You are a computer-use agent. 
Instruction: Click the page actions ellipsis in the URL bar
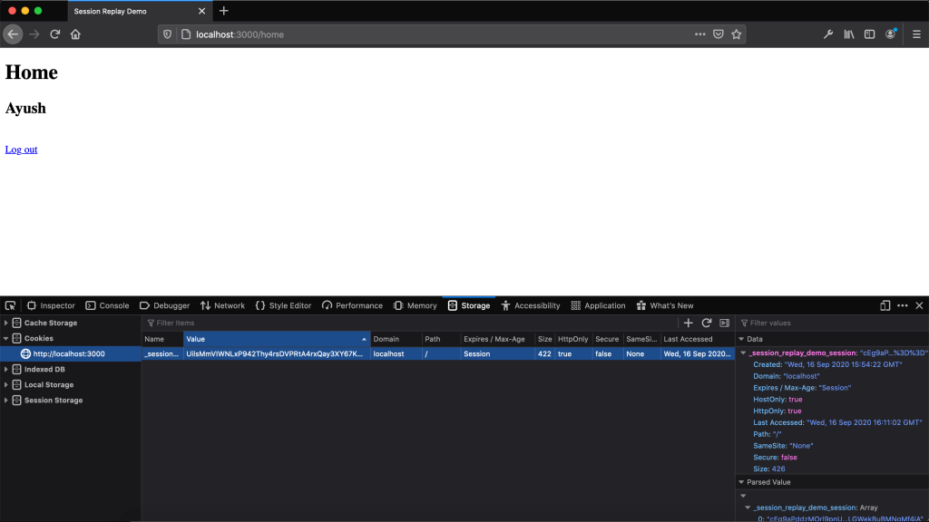pyautogui.click(x=699, y=34)
